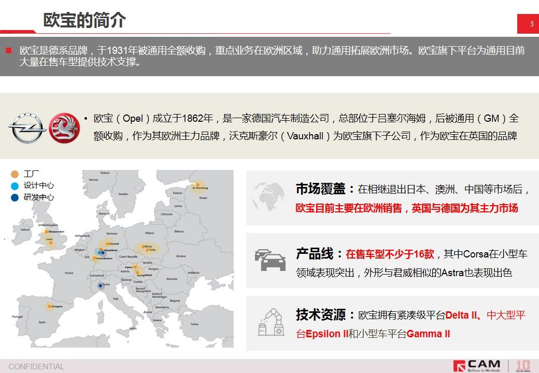This screenshot has height=373, width=539.
Task: Select the Aspern factory marker in Austria
Action: (135, 267)
